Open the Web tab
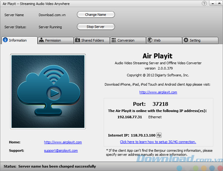Screen dimensions: 223x171 coord(157,40)
